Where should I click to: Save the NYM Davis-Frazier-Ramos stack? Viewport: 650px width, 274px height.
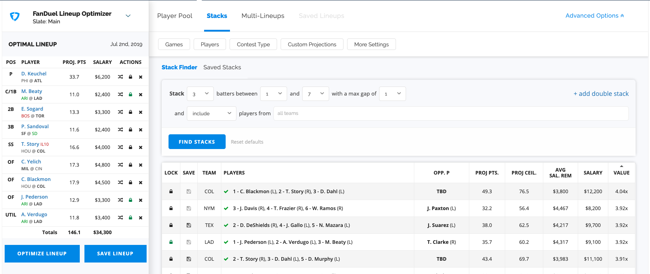[x=189, y=208]
